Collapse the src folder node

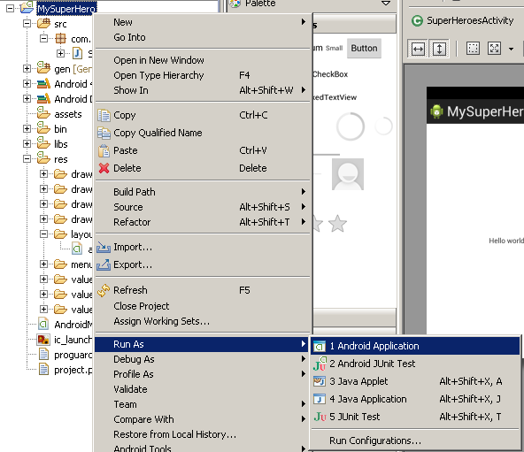click(27, 23)
